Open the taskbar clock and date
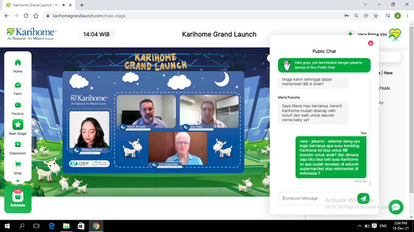The height and width of the screenshot is (232, 414). tap(400, 226)
